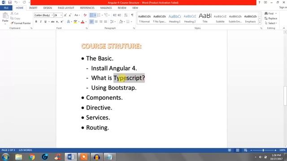
Task: Clear all formatting icon
Action: tap(85, 15)
